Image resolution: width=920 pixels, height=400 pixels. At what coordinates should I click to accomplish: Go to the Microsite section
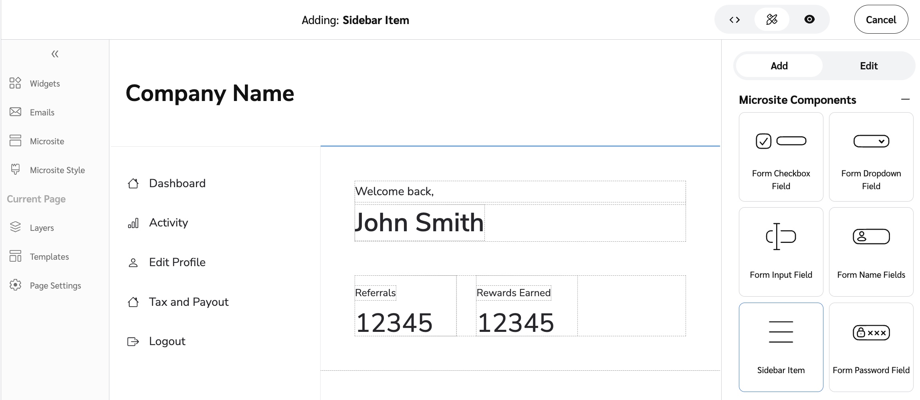46,141
